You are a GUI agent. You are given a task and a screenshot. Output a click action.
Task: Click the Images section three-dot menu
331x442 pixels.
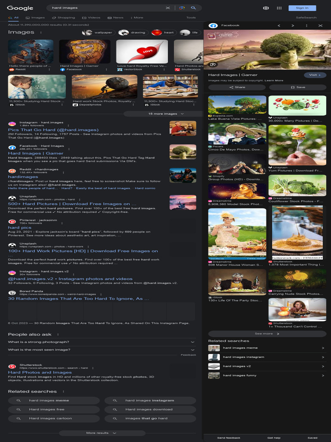(x=41, y=32)
